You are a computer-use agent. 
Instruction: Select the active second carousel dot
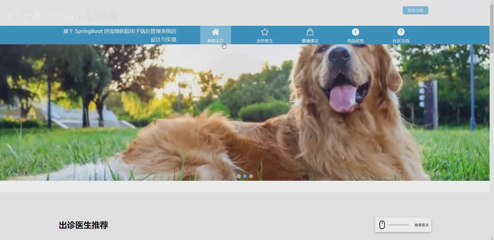tap(245, 176)
